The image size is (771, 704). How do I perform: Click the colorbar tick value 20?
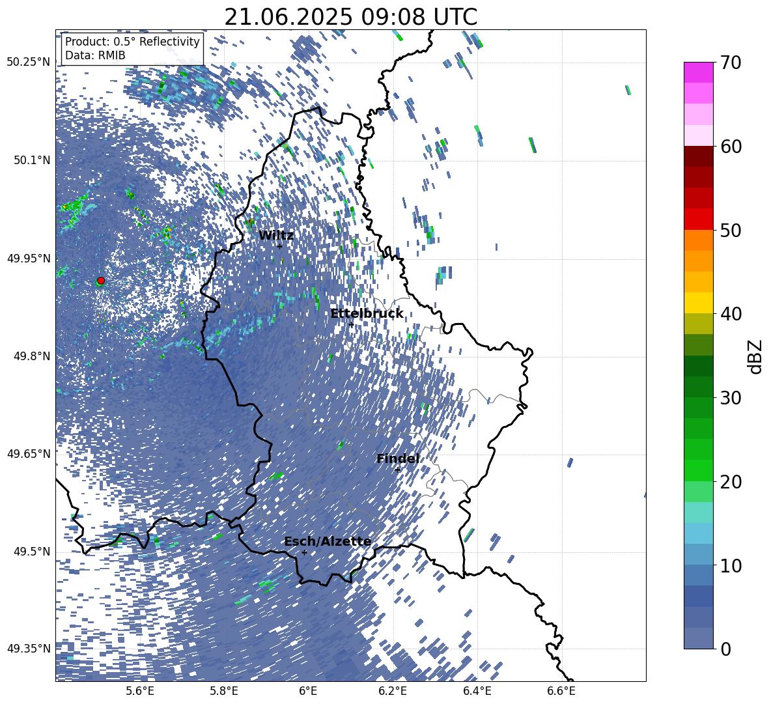pyautogui.click(x=731, y=482)
